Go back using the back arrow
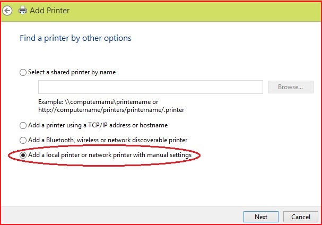This screenshot has width=322, height=225. (7, 11)
